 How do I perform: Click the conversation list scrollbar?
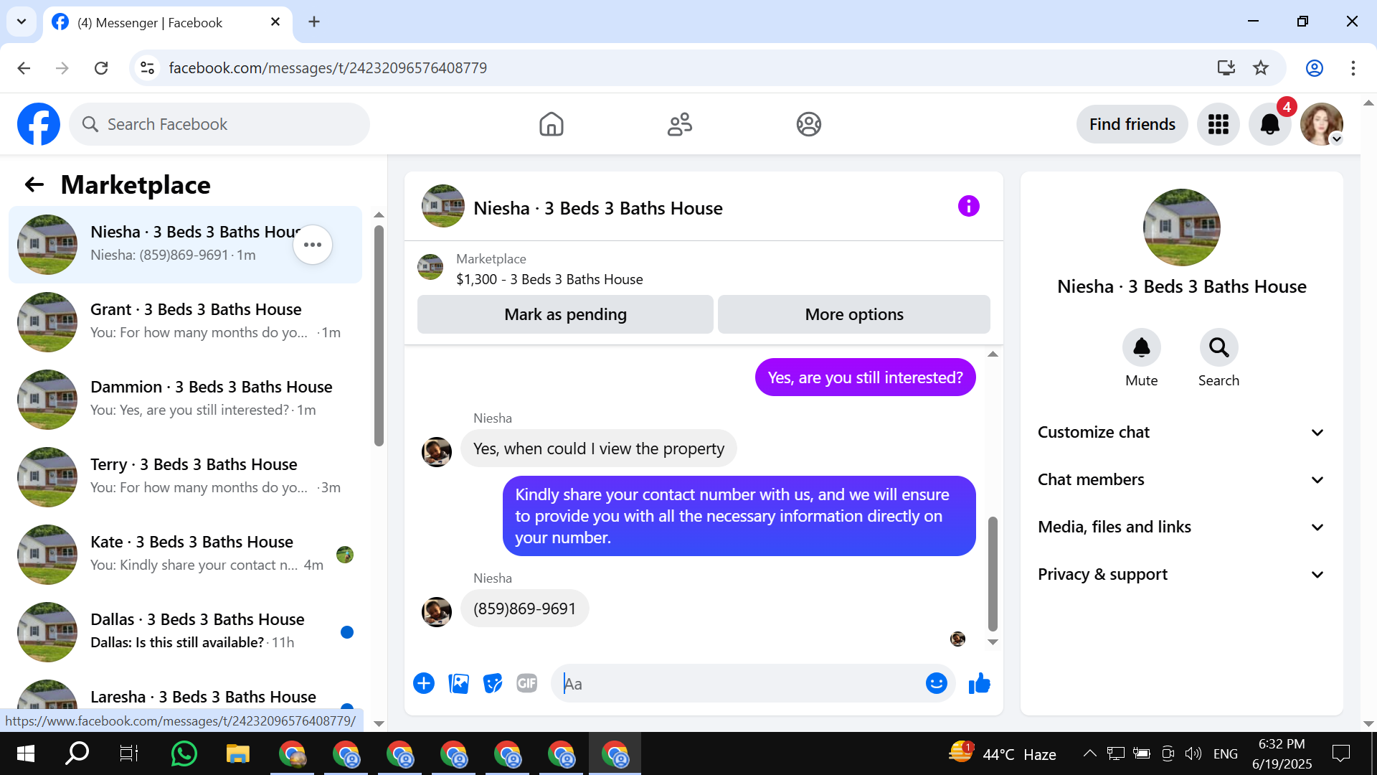click(379, 335)
